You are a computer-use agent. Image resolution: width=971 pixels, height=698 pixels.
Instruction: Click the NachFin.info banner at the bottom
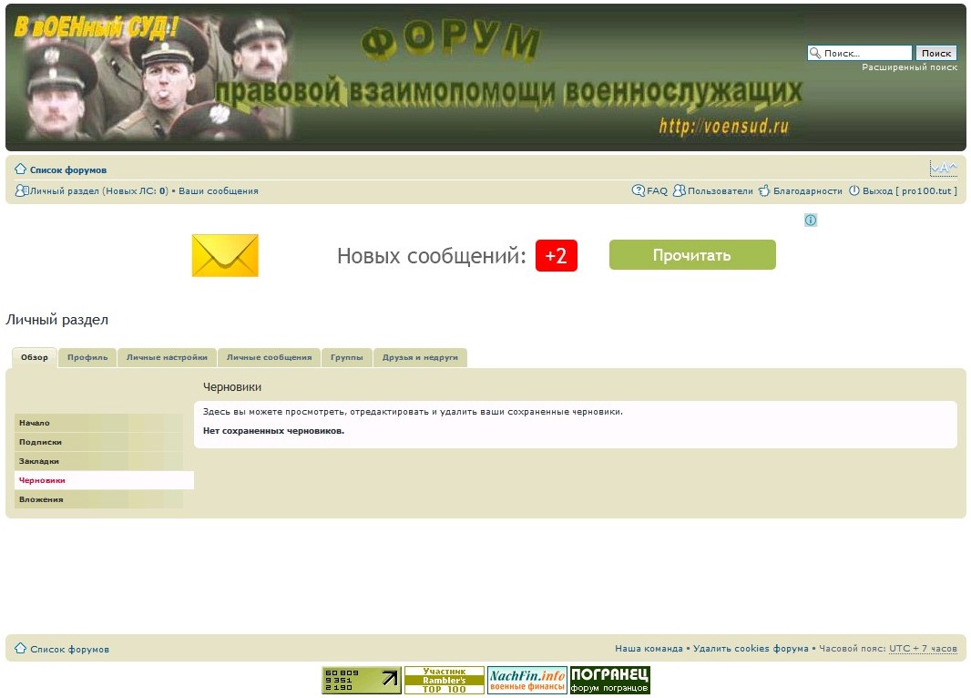(526, 680)
